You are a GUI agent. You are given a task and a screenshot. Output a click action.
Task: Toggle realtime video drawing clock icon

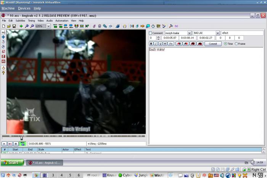coord(3,68)
